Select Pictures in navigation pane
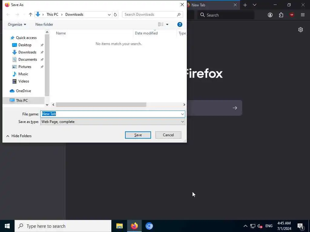Screen dimensions: 310x232 tap(22, 67)
